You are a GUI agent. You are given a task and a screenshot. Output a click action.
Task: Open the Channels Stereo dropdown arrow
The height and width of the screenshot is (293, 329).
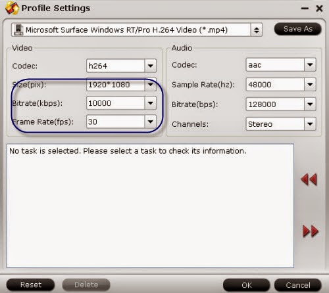tap(310, 124)
